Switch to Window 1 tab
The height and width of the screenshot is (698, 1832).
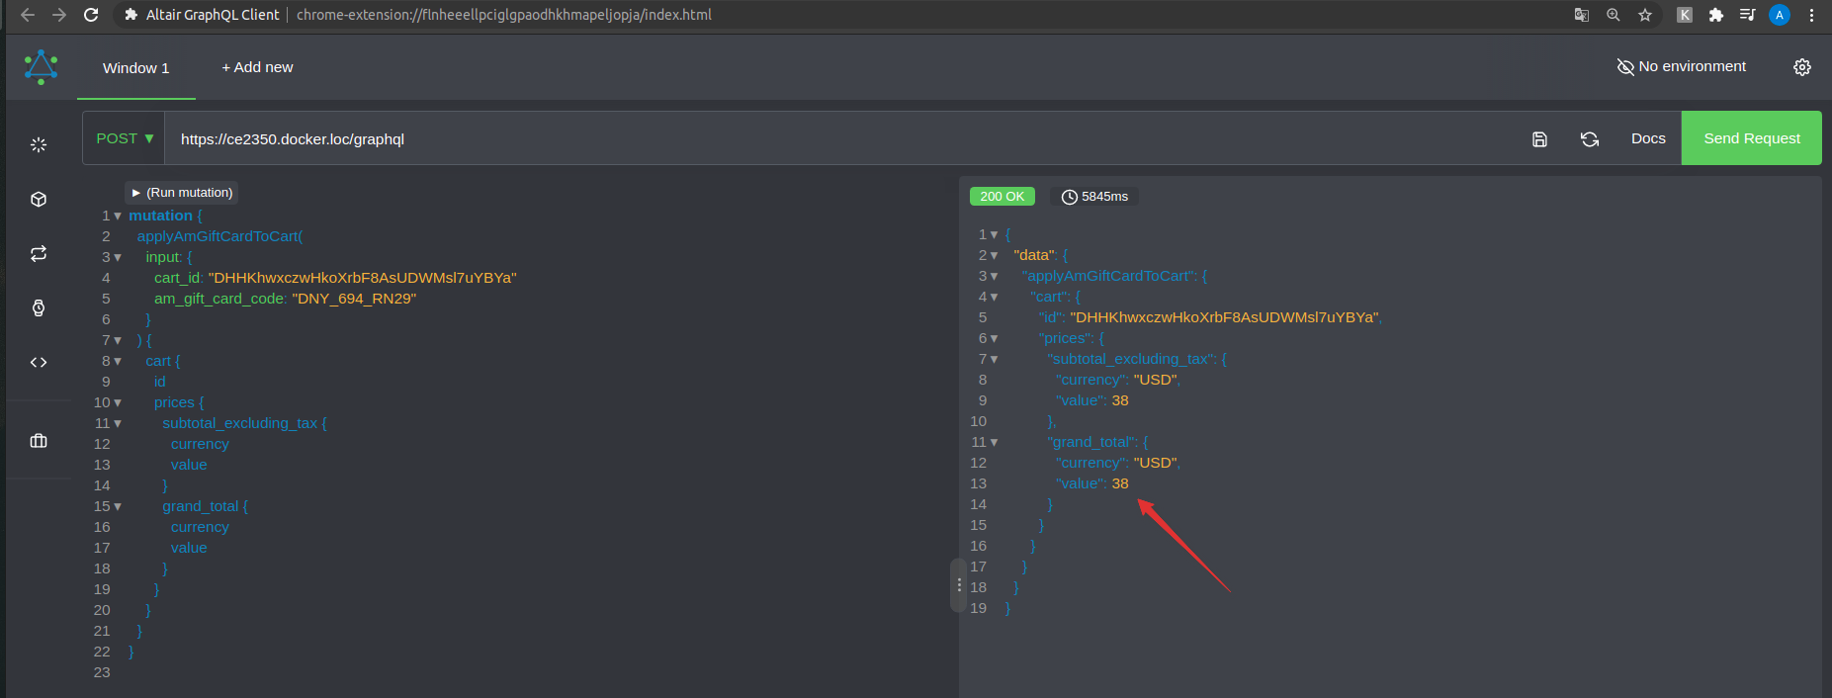(x=136, y=68)
